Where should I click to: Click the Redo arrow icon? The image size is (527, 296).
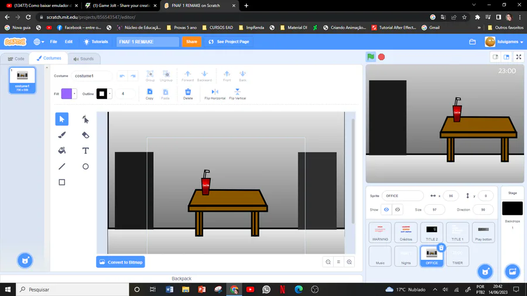133,76
